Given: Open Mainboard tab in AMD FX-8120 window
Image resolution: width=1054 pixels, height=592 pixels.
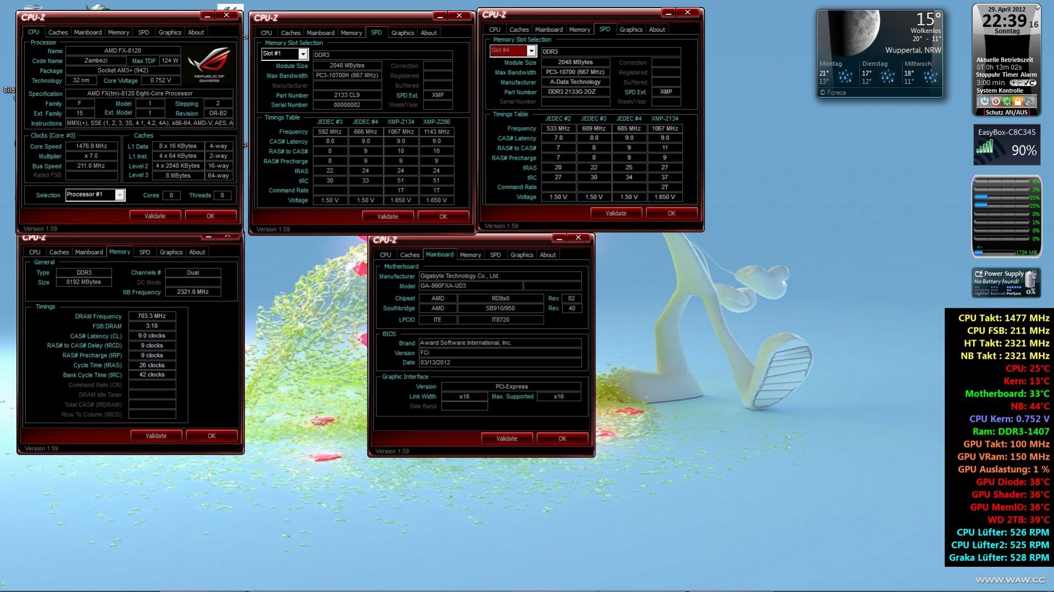Looking at the screenshot, I should [x=88, y=32].
